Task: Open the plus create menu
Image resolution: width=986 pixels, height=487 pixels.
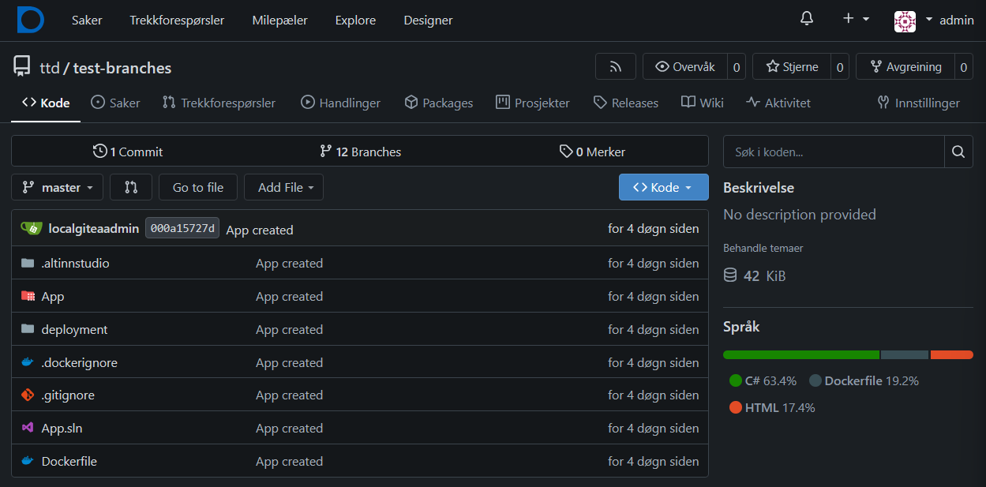Action: (855, 20)
